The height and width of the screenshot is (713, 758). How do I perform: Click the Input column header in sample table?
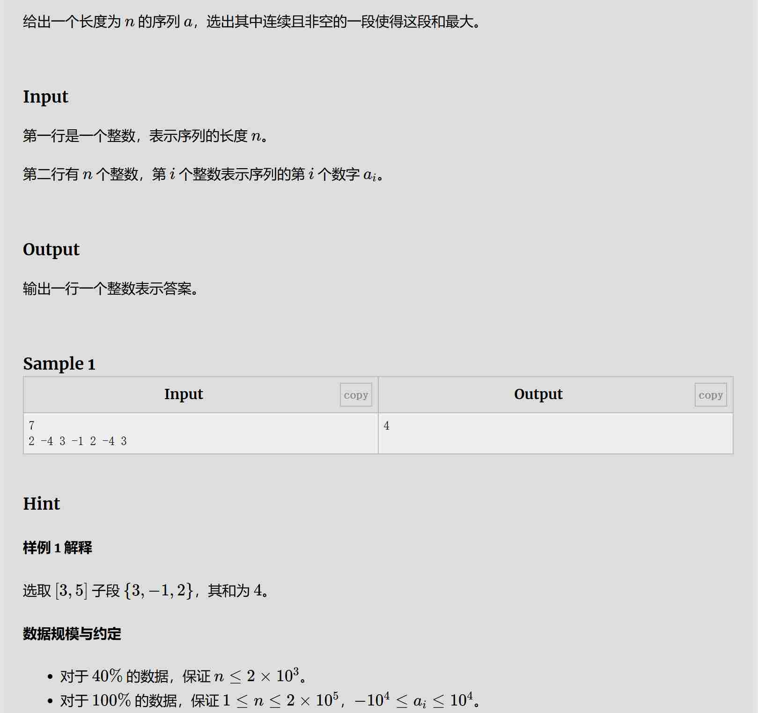[x=184, y=394]
